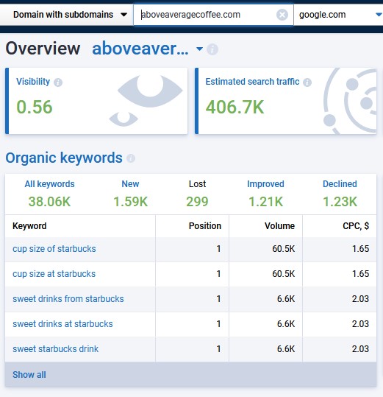The image size is (383, 397).
Task: Open the Organic keywords section link
Action: [64, 158]
